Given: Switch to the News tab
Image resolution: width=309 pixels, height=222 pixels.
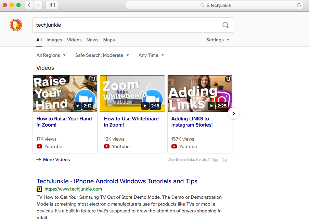Looking at the screenshot, I should pos(92,40).
